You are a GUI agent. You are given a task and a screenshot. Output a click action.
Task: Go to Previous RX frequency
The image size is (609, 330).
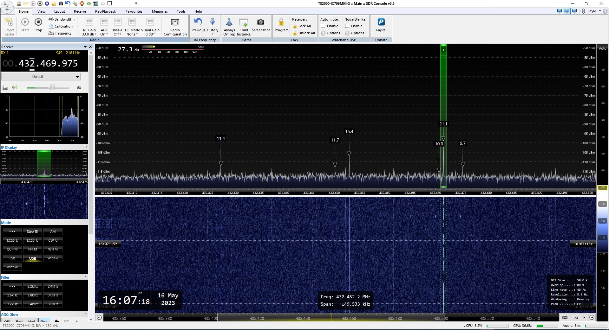click(198, 22)
